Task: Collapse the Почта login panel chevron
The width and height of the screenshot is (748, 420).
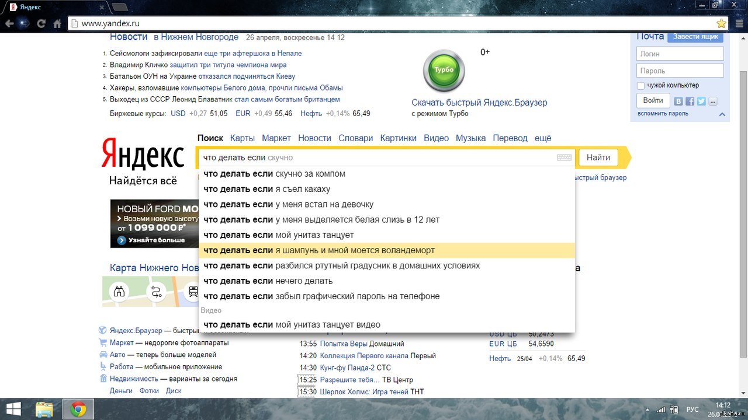Action: coord(722,114)
